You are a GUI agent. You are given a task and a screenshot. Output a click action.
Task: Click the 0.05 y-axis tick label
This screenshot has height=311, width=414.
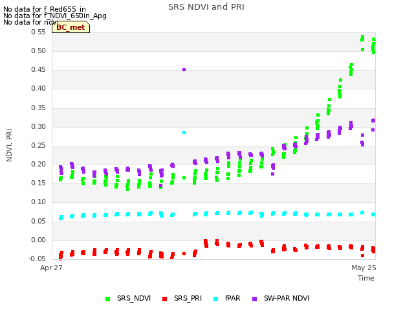39,221
